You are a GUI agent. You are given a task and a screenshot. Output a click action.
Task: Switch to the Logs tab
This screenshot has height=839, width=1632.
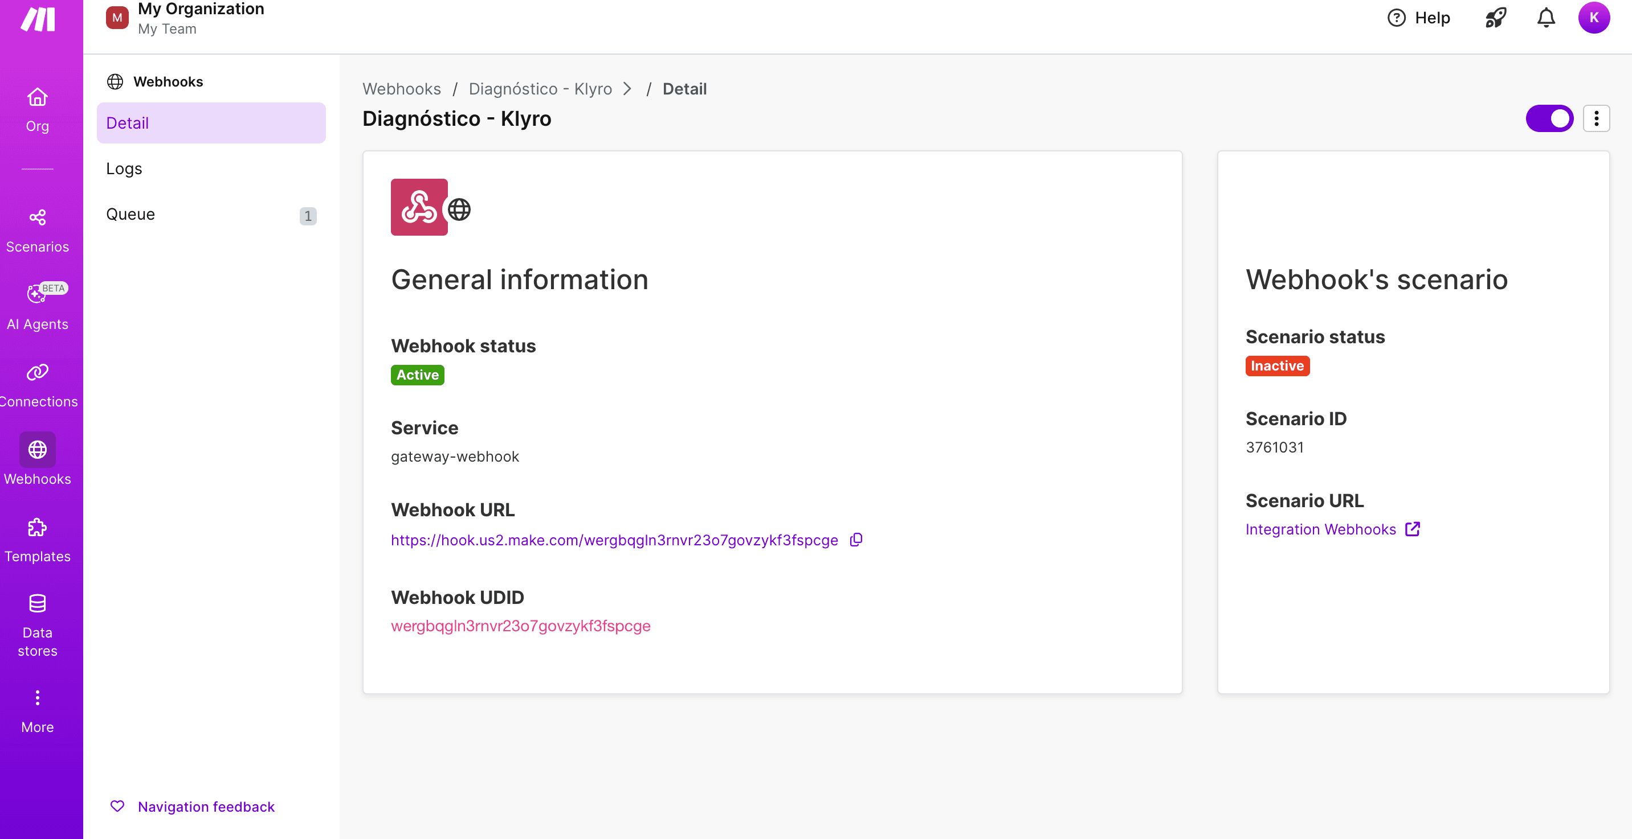(124, 168)
